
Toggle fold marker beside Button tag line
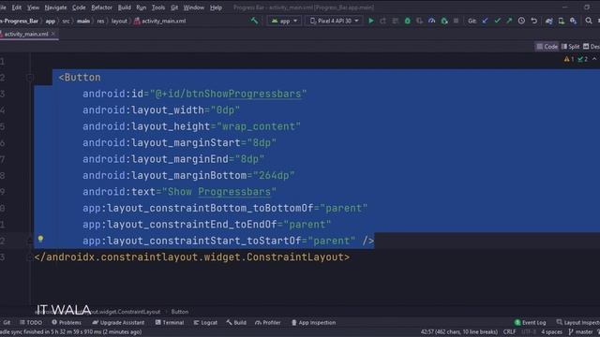click(x=29, y=78)
